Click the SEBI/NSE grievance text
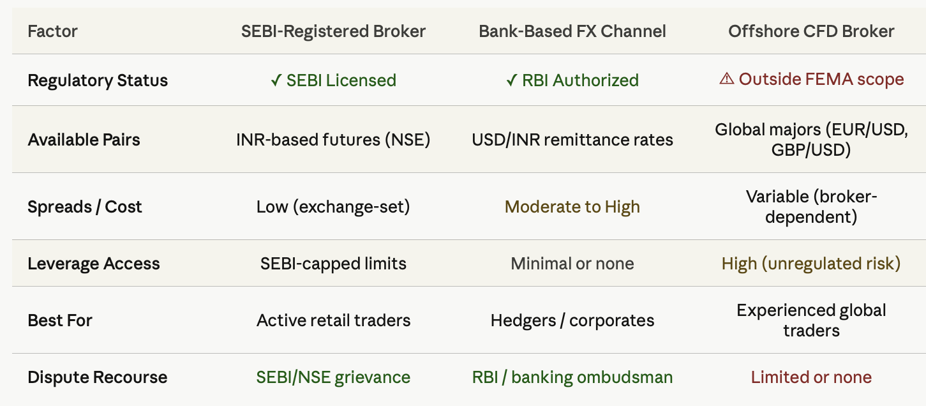Image resolution: width=926 pixels, height=406 pixels. click(333, 377)
